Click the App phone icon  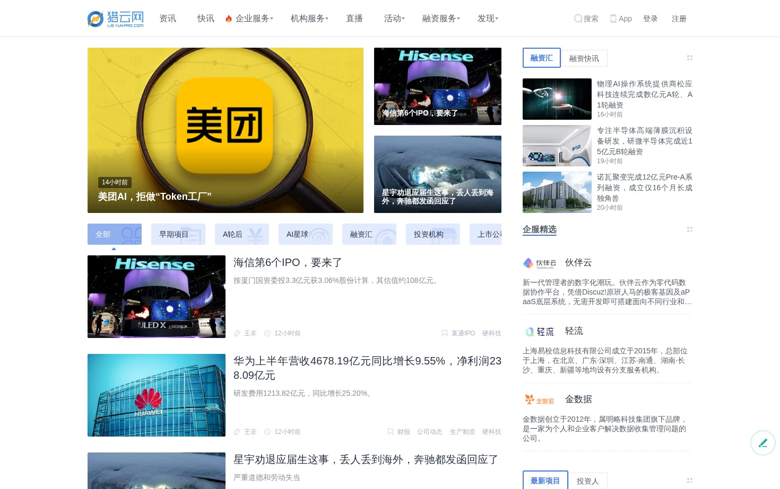(x=613, y=19)
